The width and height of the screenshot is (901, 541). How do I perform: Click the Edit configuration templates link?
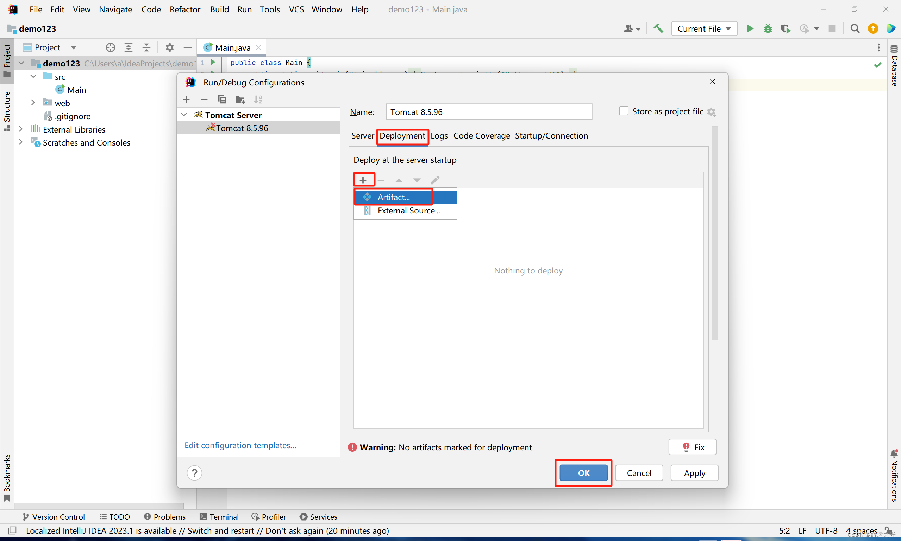(x=239, y=445)
